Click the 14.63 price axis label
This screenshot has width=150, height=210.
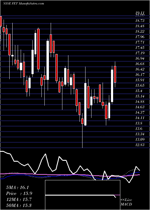point(140,107)
